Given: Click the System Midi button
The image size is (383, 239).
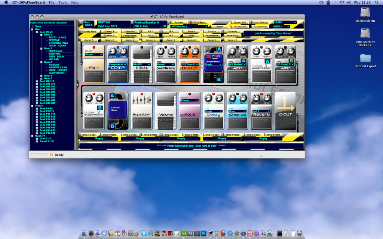Looking at the screenshot, I should point(240,22).
